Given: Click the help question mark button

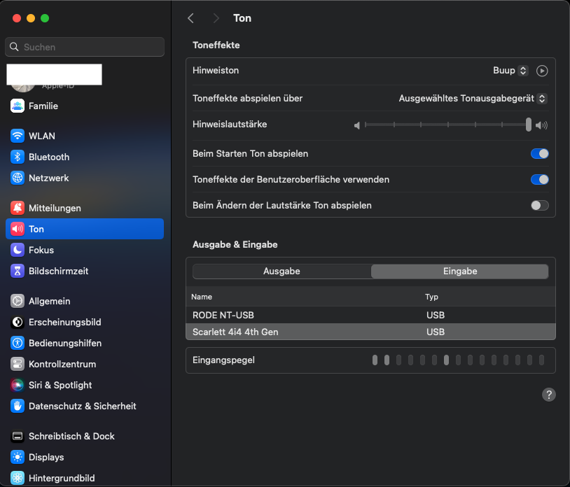Looking at the screenshot, I should click(549, 395).
